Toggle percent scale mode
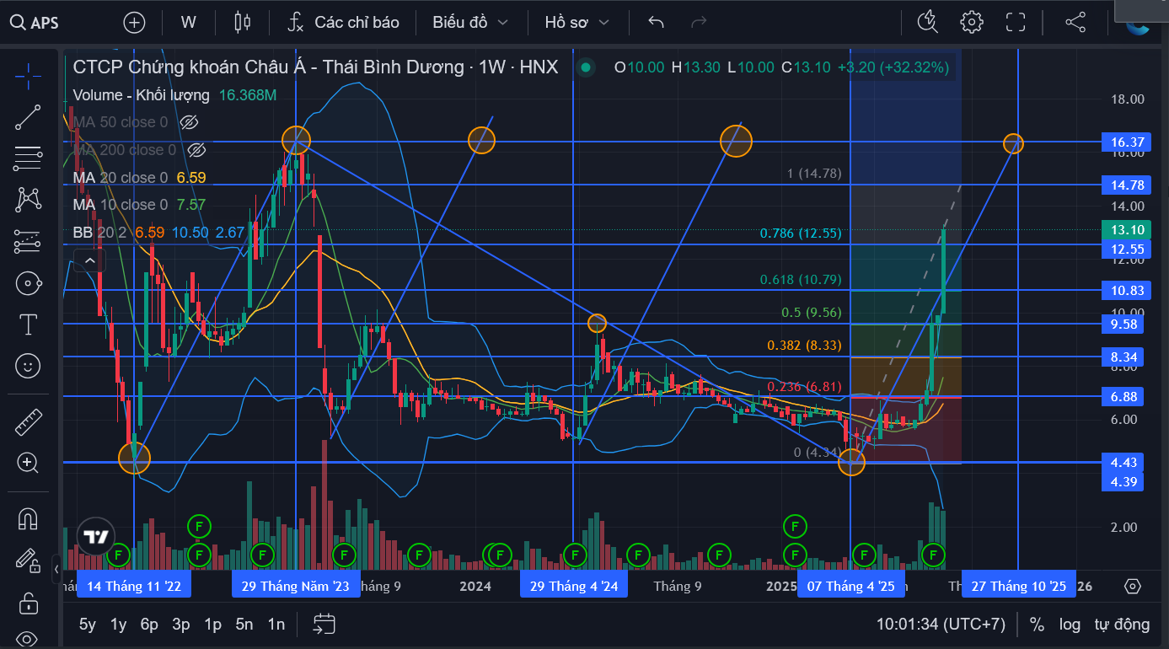Screen dimensions: 1169x649 coord(1037,625)
